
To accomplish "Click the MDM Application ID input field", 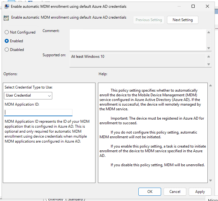I will coord(38,112).
